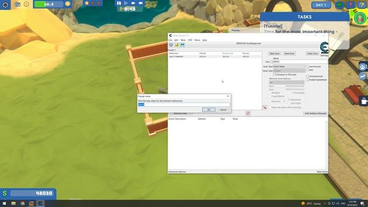Click Add Address Manually button
This screenshot has width=368, height=207.
click(x=316, y=113)
